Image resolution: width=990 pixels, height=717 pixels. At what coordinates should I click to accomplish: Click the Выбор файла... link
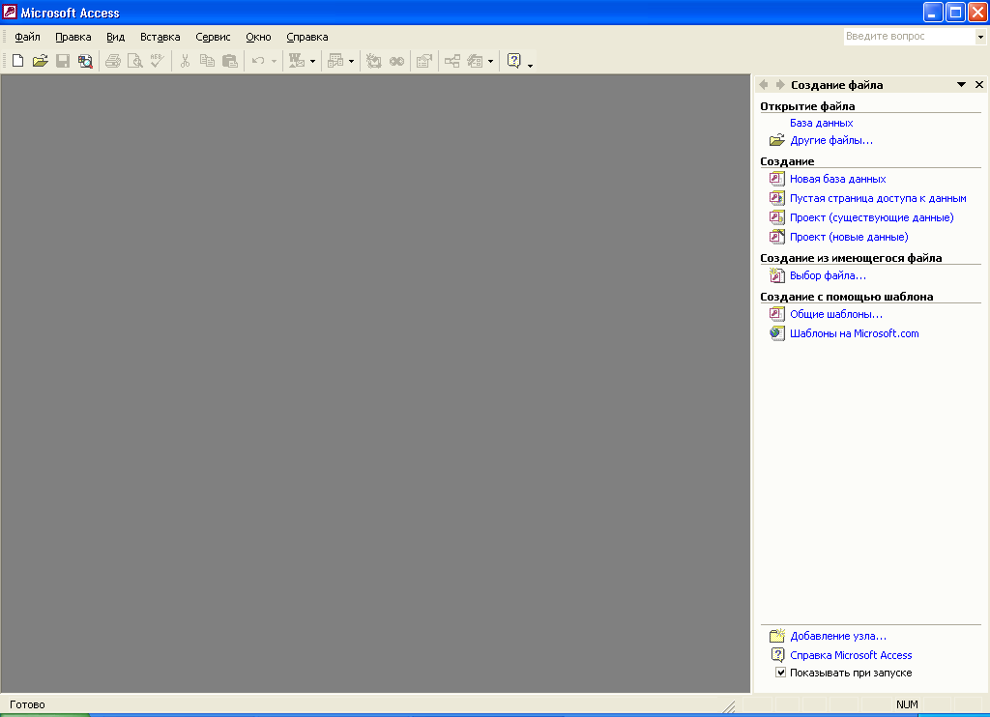[828, 275]
